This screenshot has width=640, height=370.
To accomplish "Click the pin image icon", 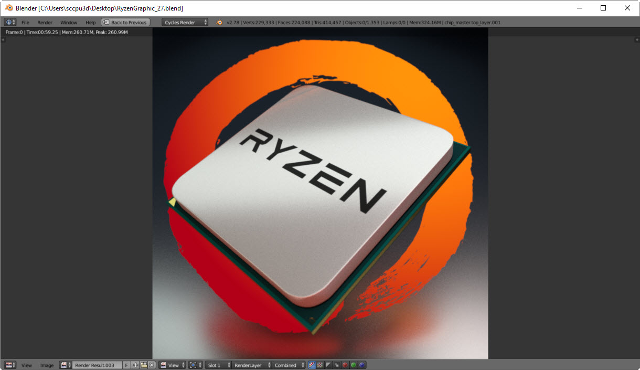I will click(194, 365).
